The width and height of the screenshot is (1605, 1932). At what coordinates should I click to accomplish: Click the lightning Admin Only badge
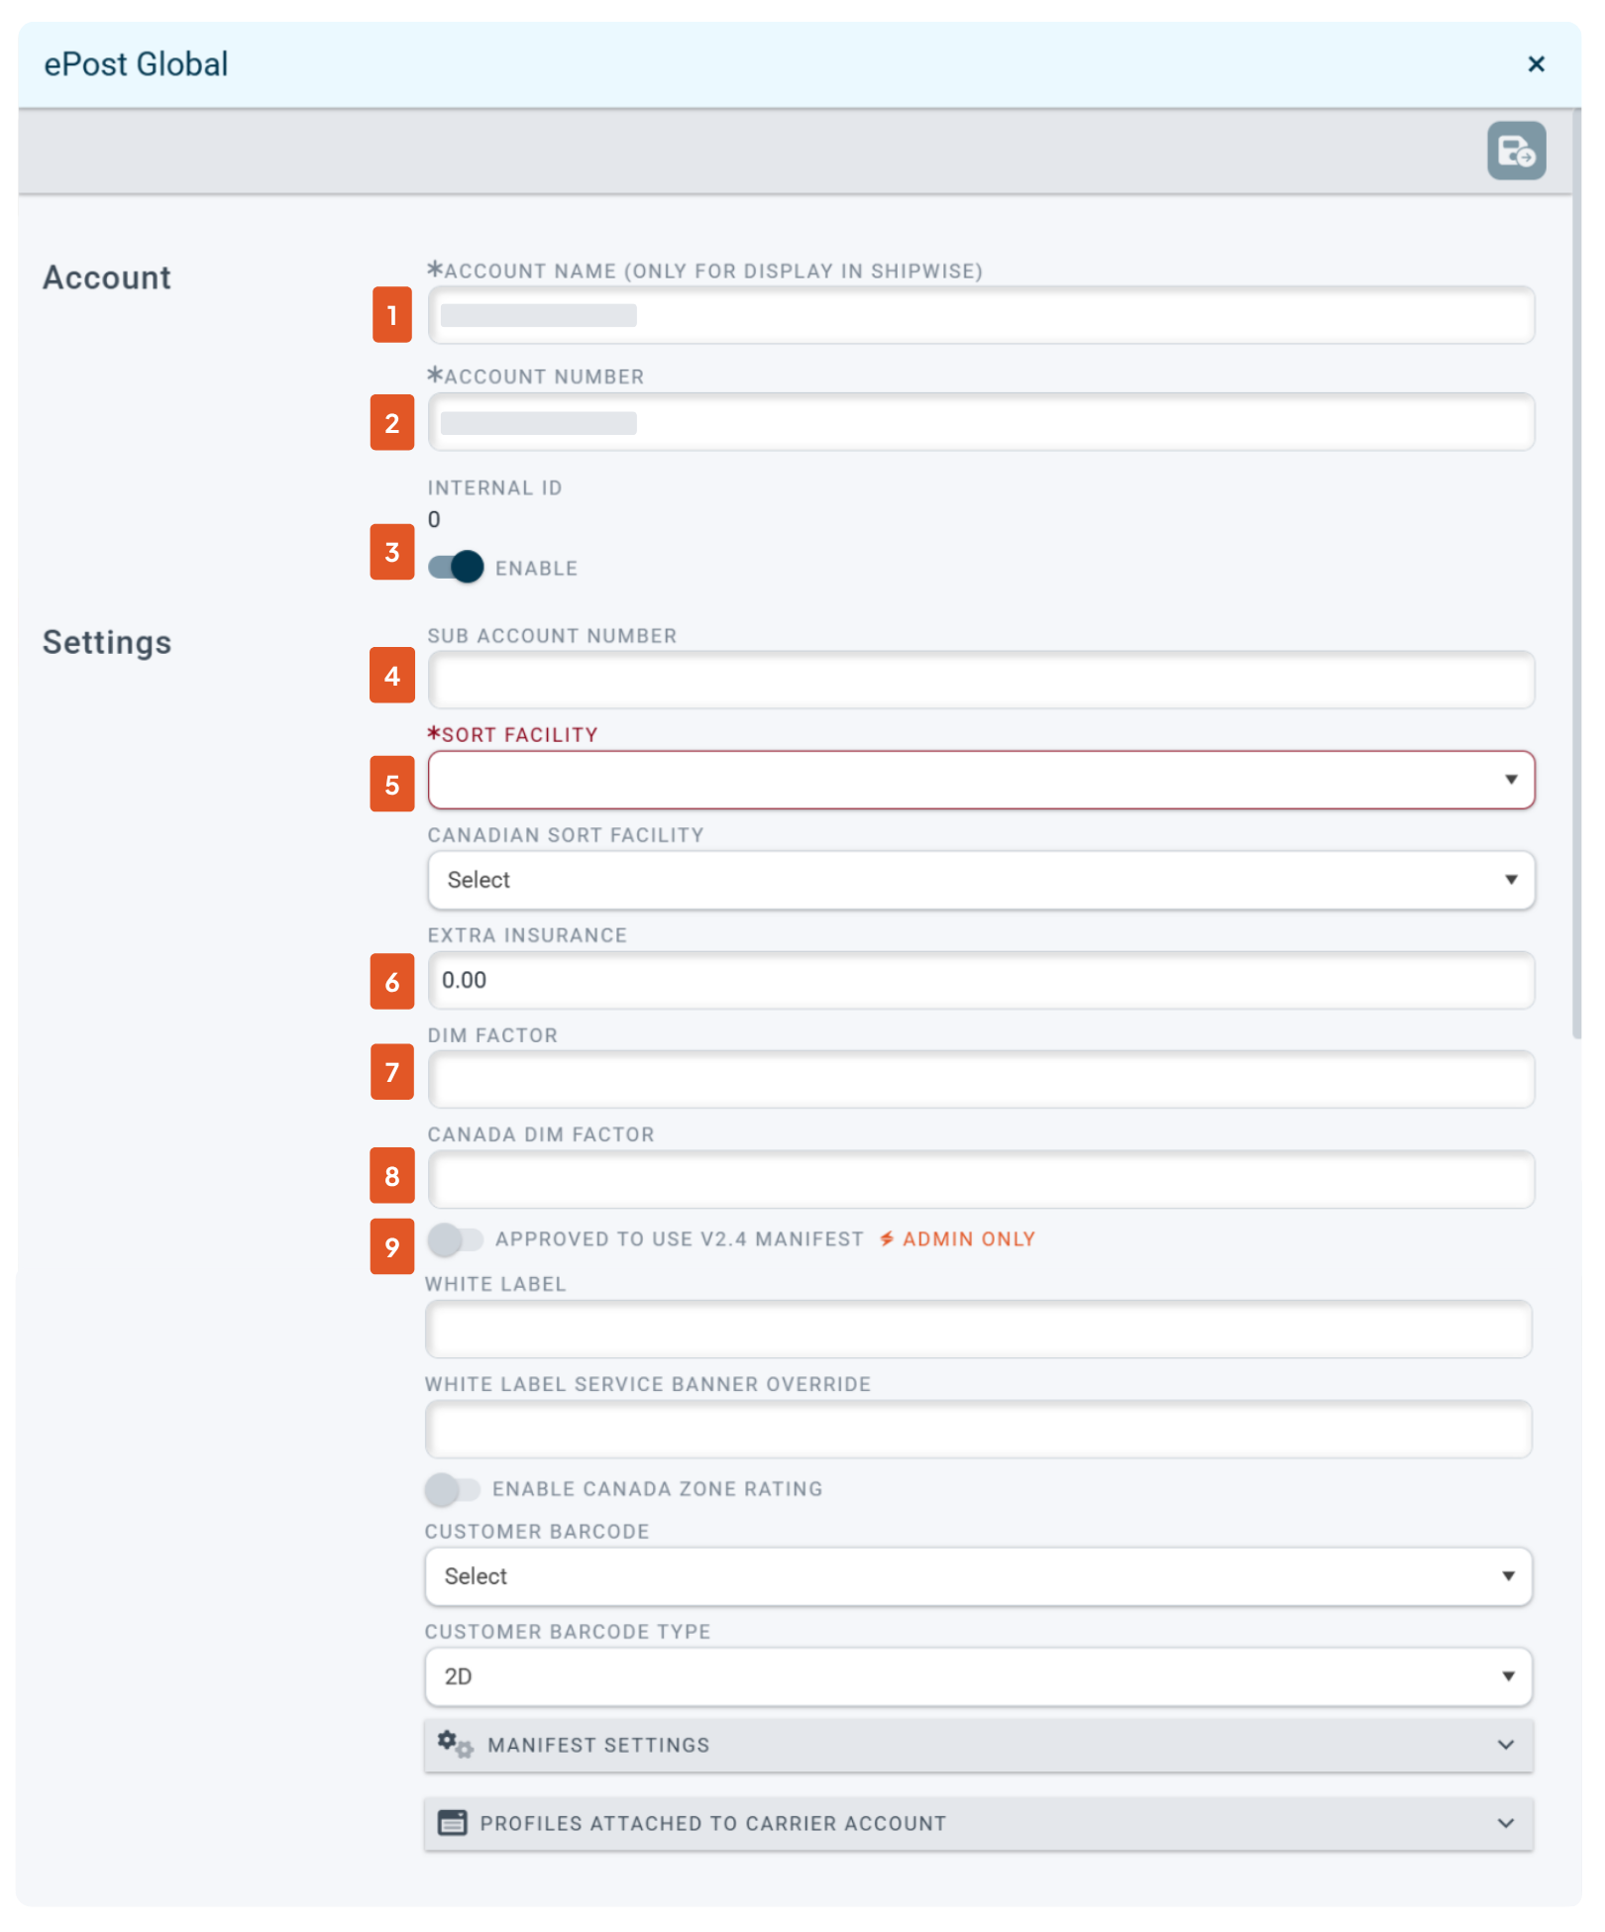point(957,1239)
